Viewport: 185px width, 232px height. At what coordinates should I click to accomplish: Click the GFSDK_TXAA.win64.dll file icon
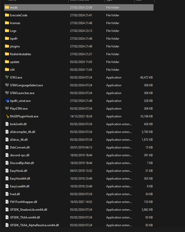coord(7,217)
